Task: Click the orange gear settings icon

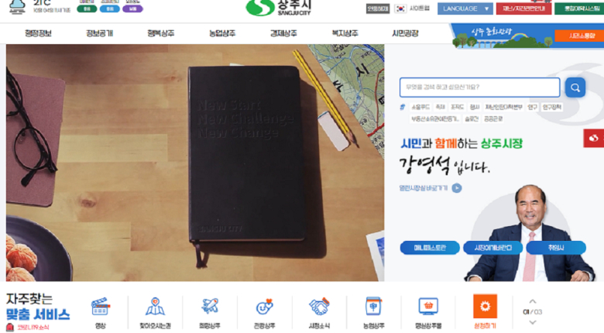Action: (x=485, y=307)
